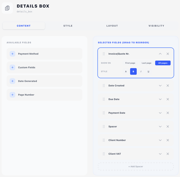Click the Date Created label

(116, 86)
